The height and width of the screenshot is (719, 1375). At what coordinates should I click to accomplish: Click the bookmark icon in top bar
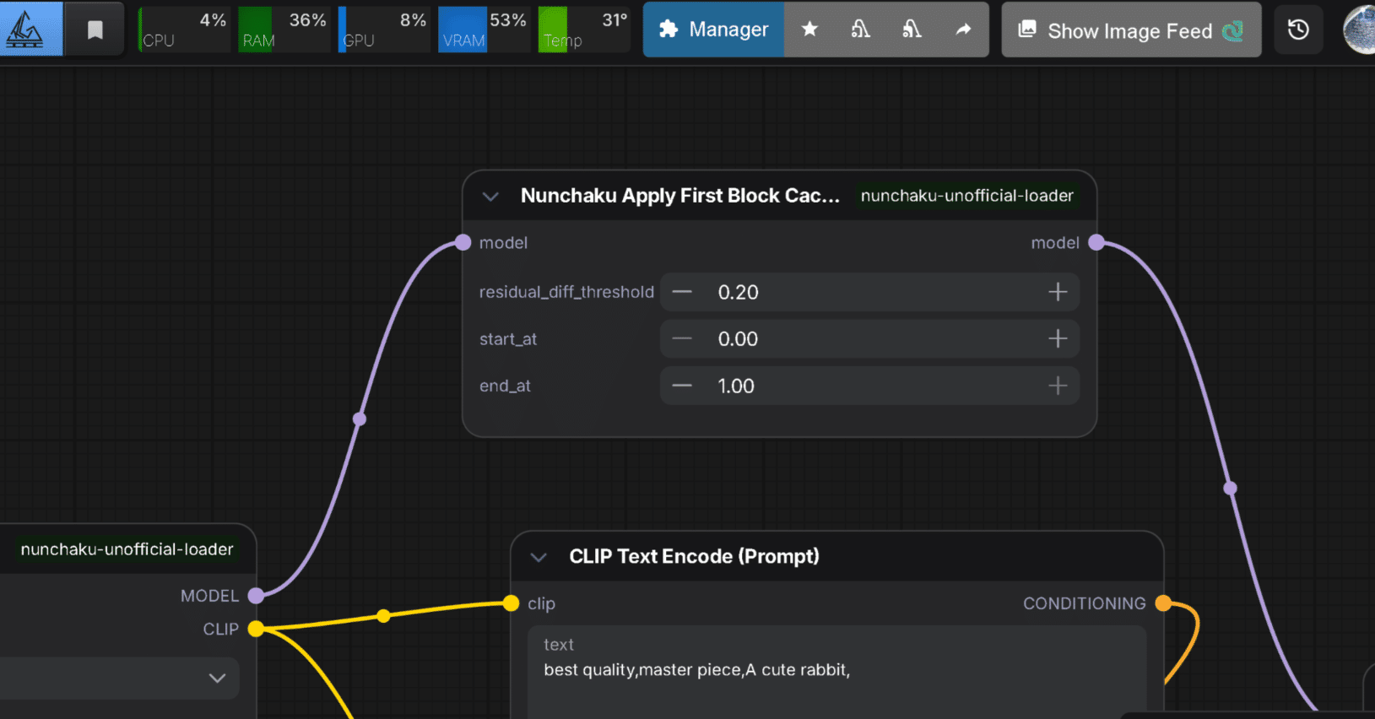[95, 30]
